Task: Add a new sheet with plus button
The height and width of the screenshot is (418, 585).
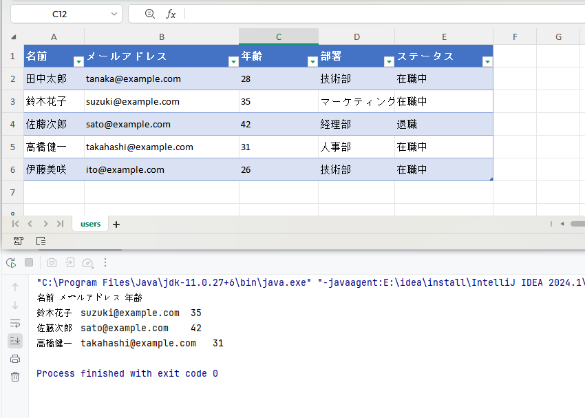Action: (x=116, y=224)
